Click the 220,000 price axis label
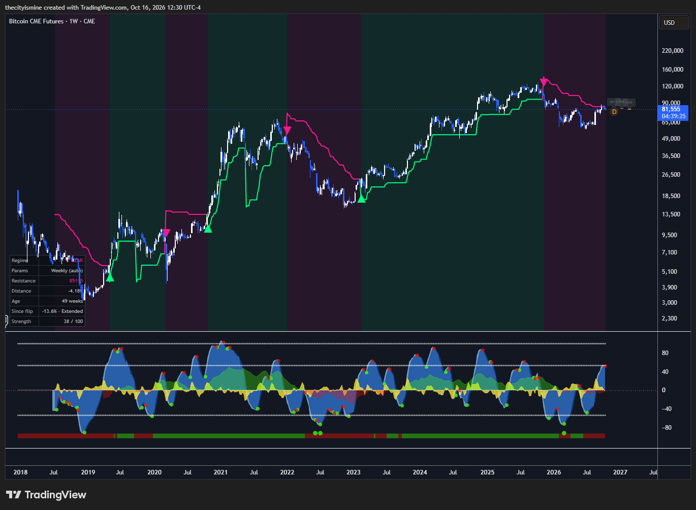 (x=672, y=51)
